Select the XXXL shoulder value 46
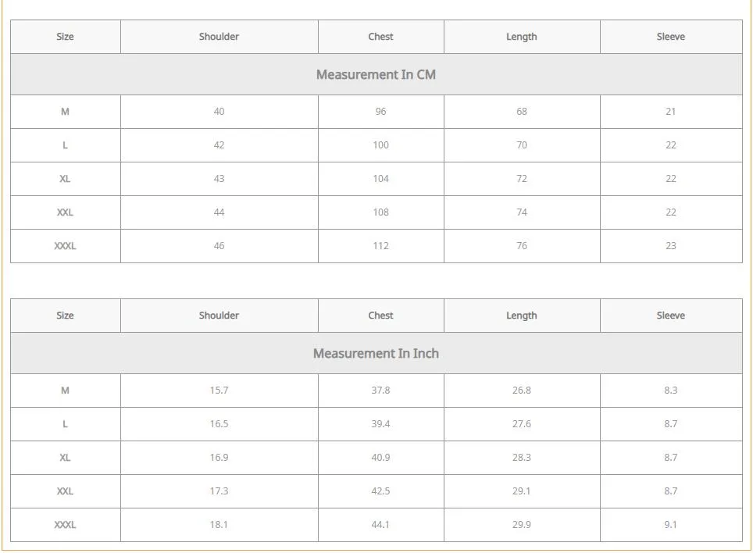The height and width of the screenshot is (553, 753). point(219,246)
